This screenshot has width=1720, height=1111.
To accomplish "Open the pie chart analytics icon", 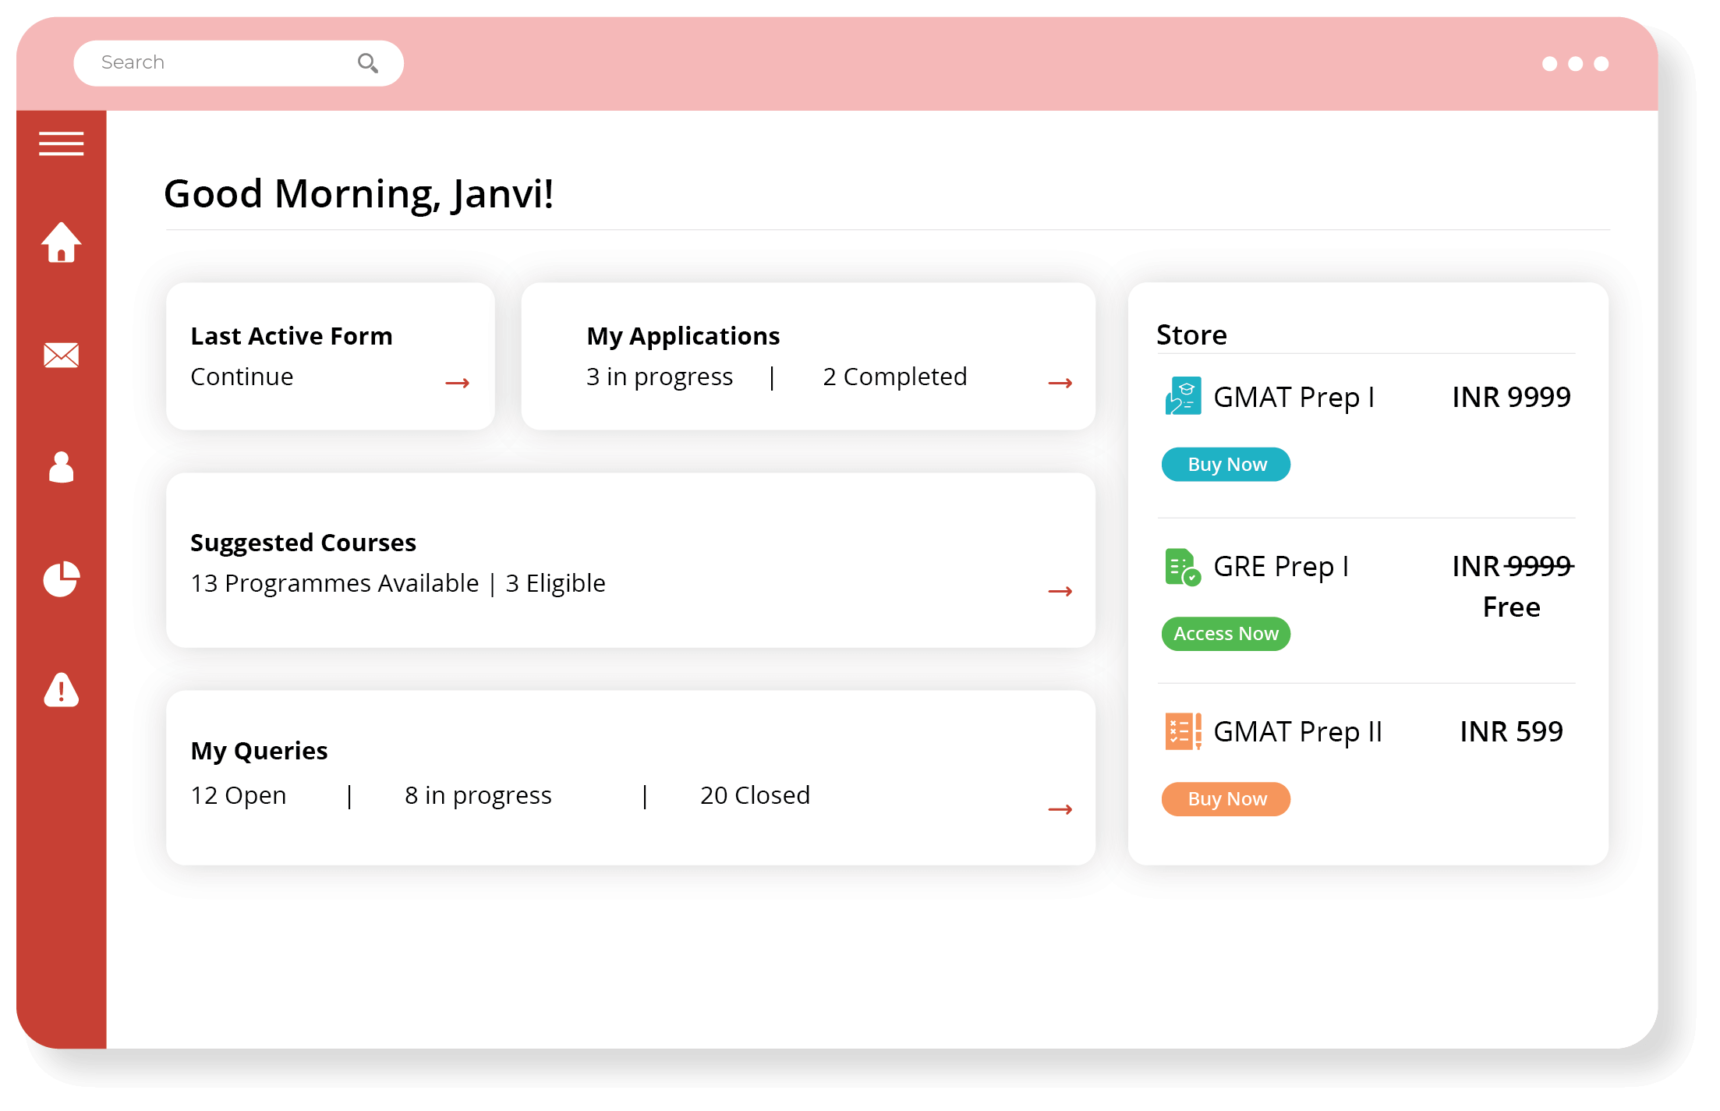I will [x=61, y=579].
